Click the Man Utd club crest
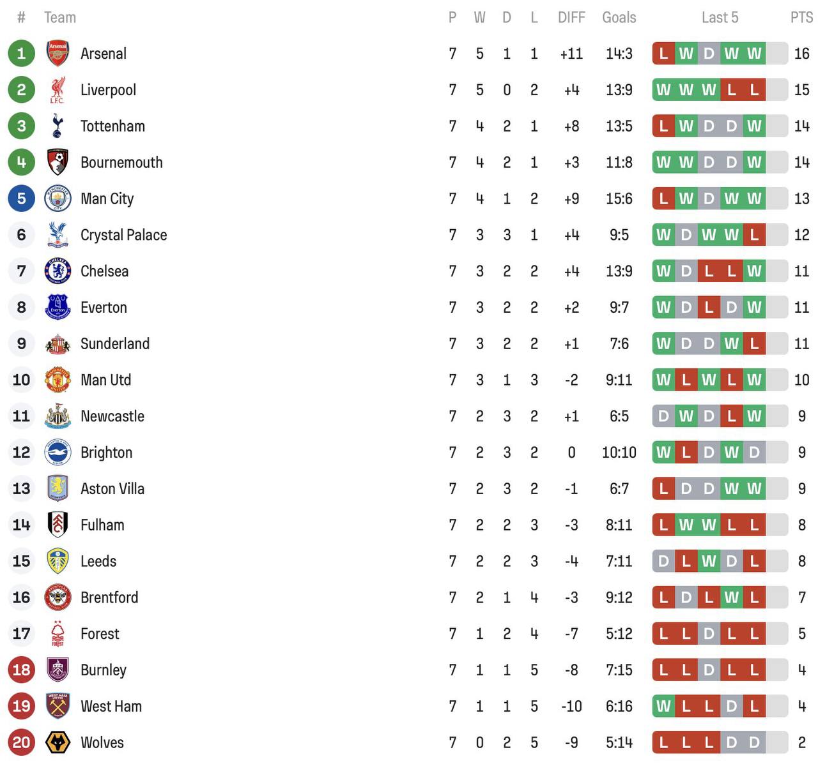This screenshot has width=818, height=766. tap(58, 380)
